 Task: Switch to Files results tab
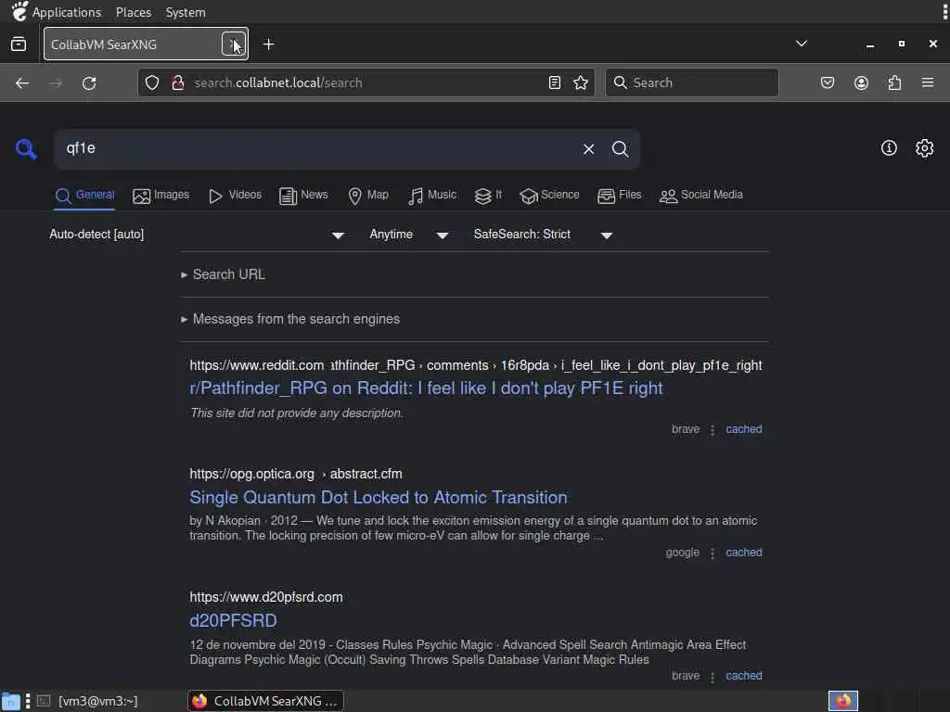(x=619, y=195)
